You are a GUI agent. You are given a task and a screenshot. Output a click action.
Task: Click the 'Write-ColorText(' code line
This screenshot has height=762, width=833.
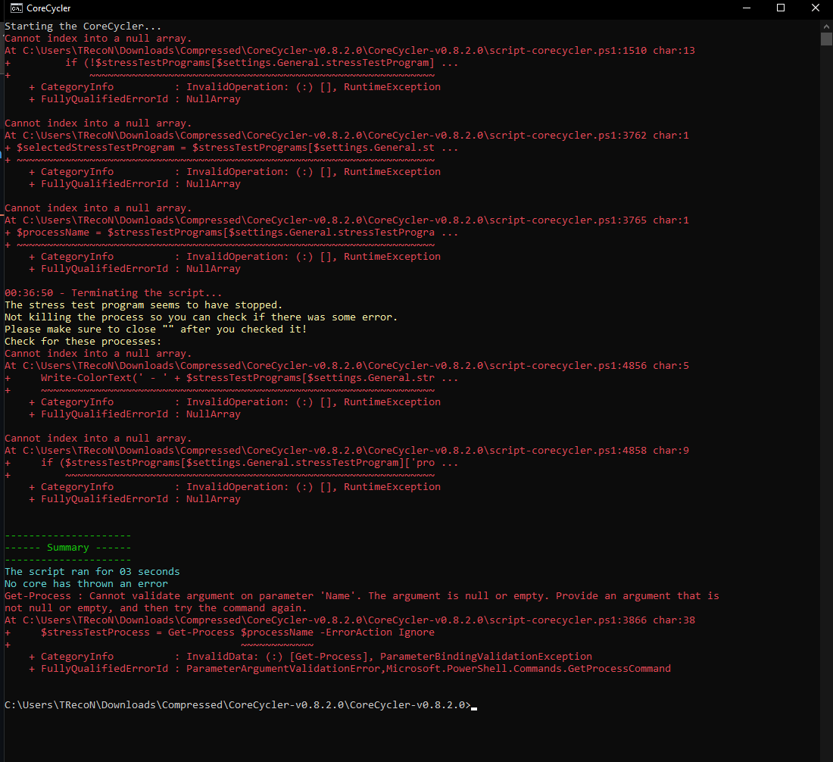pyautogui.click(x=232, y=378)
